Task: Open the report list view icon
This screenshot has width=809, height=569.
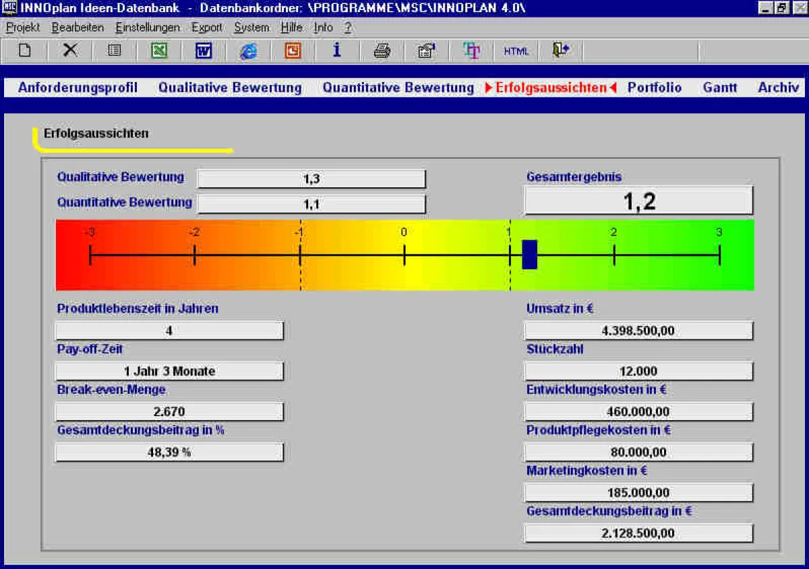Action: tap(114, 50)
